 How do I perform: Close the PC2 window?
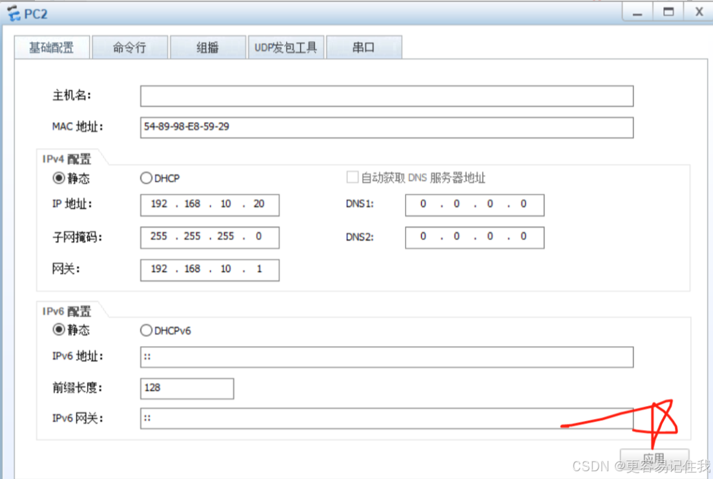pyautogui.click(x=699, y=12)
